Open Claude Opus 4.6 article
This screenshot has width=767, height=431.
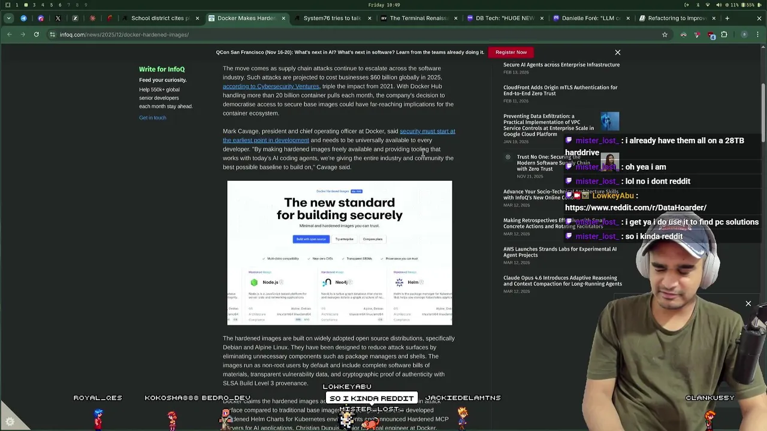[563, 281]
